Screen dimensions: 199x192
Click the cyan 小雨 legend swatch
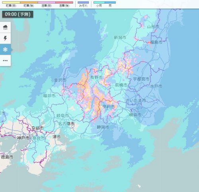pyautogui.click(x=99, y=2)
